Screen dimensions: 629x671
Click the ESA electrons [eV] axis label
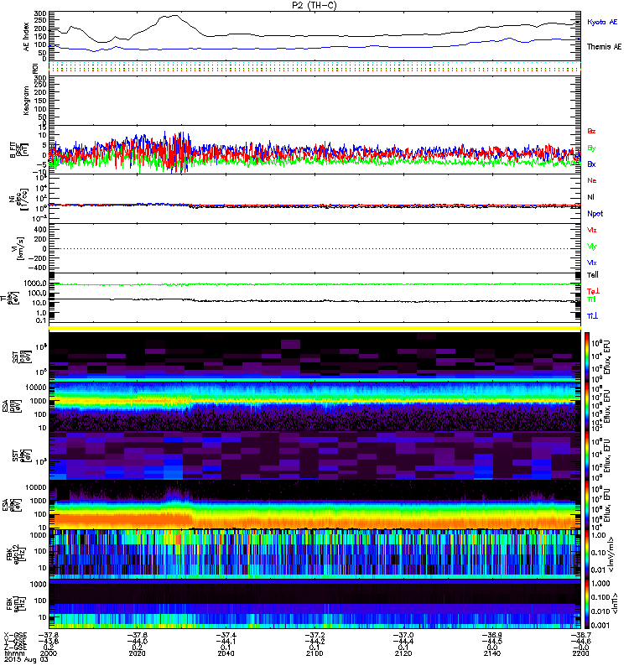point(12,505)
